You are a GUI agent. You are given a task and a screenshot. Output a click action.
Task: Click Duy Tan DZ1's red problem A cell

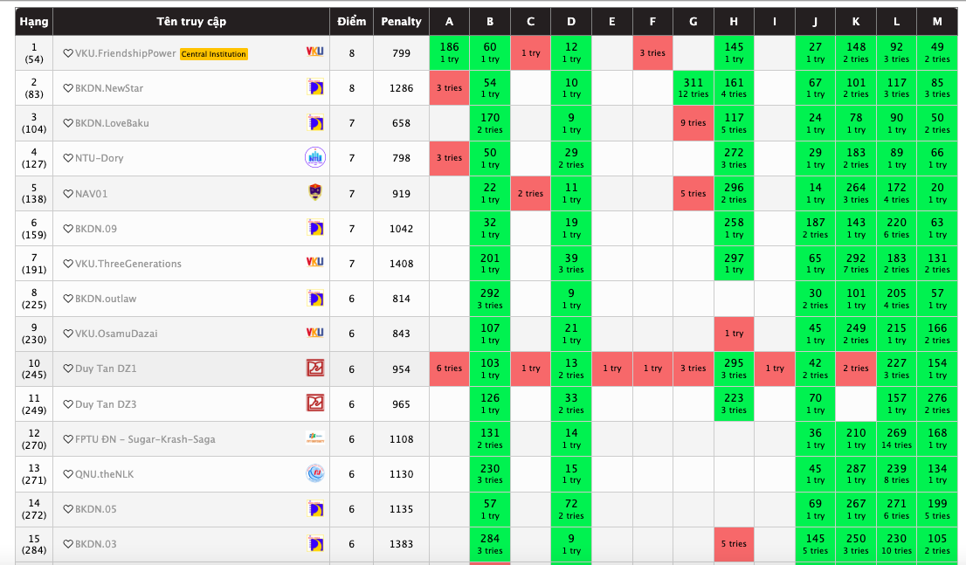tap(449, 369)
